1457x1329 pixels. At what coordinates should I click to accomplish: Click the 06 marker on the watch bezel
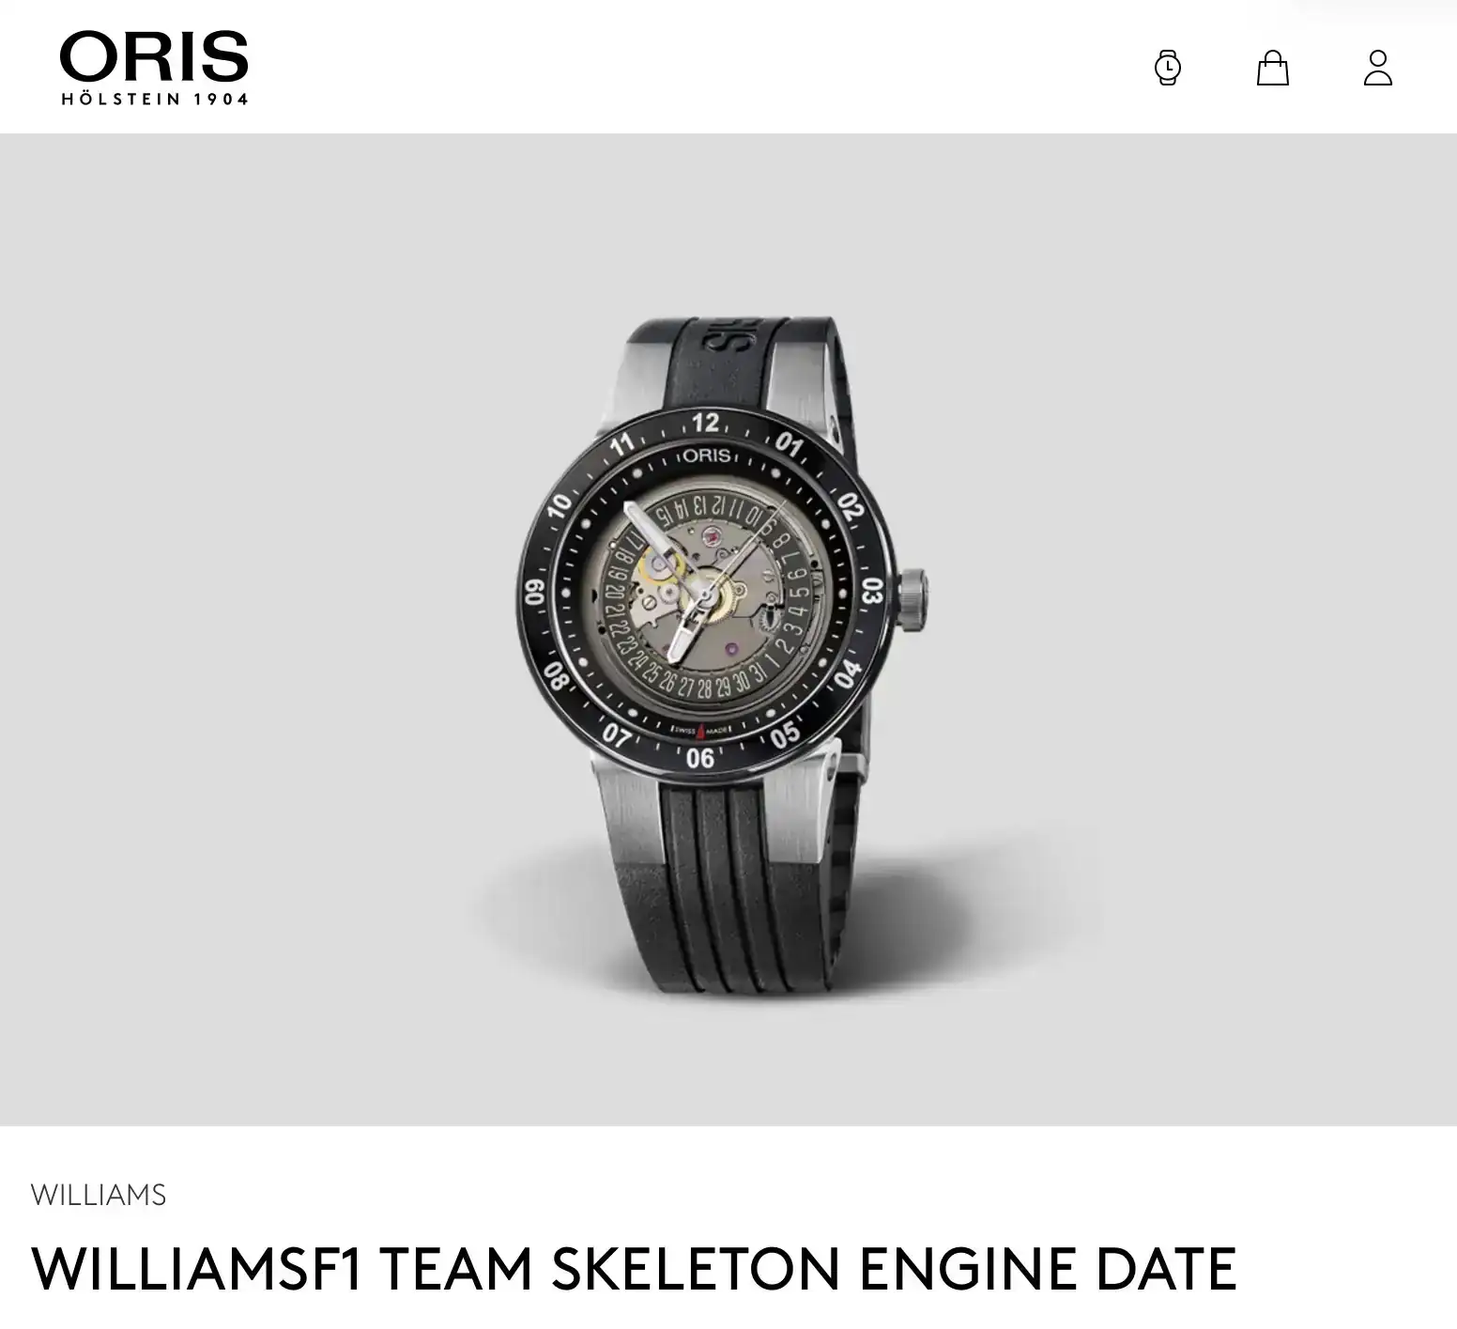[x=700, y=758]
